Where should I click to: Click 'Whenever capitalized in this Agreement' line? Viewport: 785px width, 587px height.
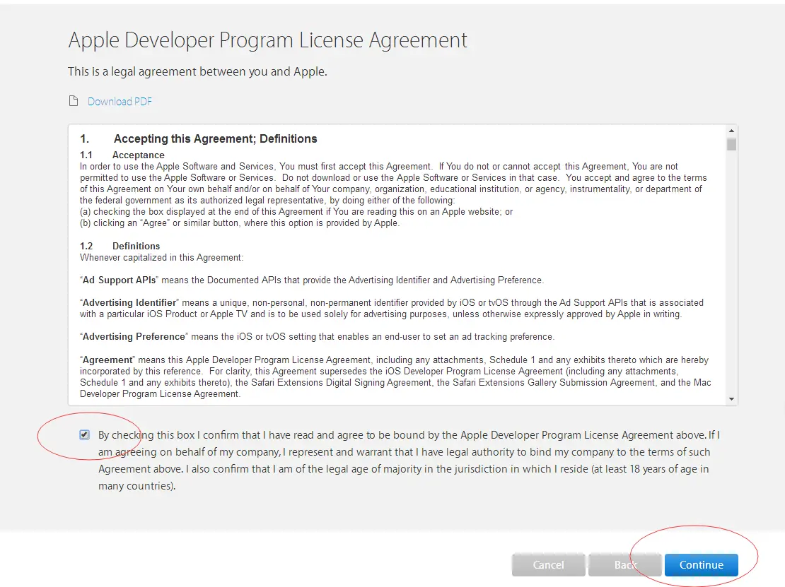click(162, 258)
